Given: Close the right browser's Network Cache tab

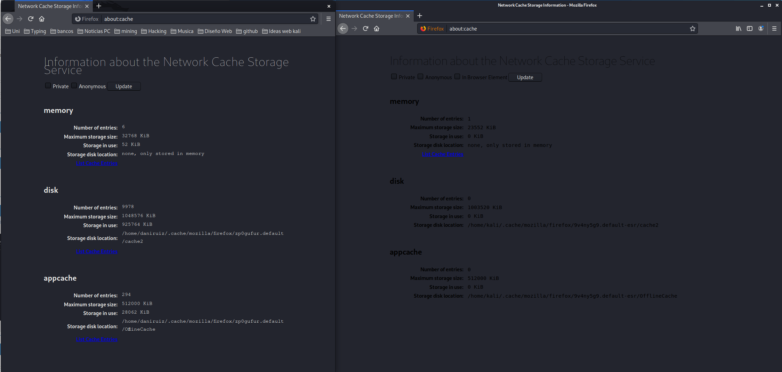Looking at the screenshot, I should [408, 16].
